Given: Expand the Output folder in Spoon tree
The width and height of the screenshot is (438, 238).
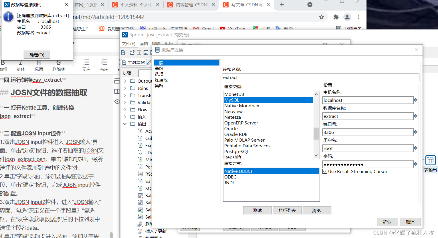Looking at the screenshot, I should [x=125, y=81].
